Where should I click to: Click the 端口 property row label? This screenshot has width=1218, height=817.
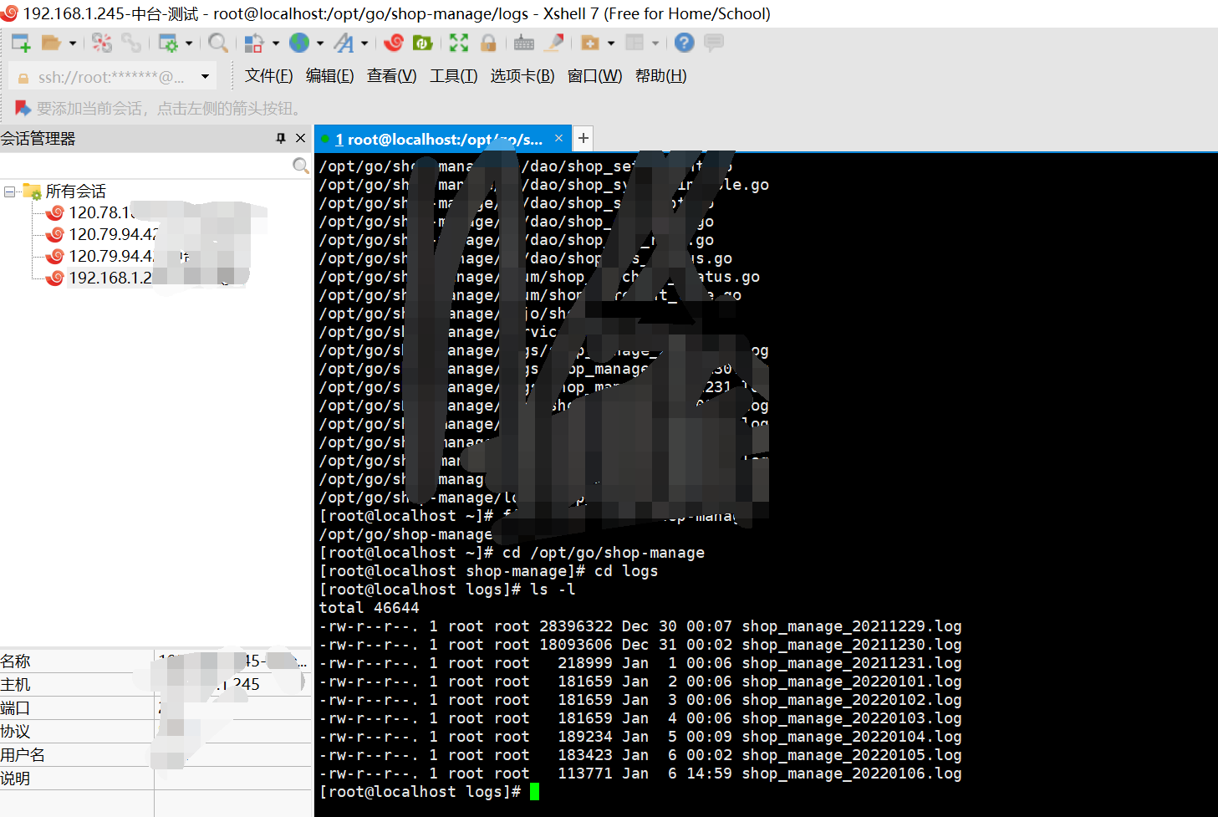[x=15, y=708]
